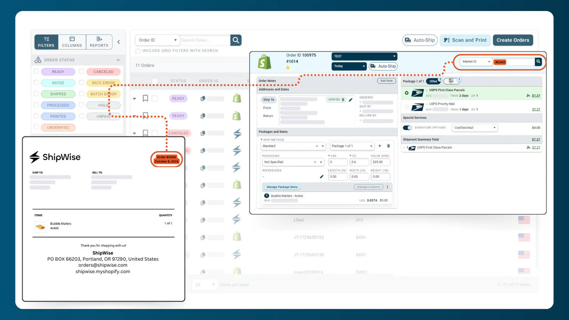Click the search magnifier icon for Order ID
Viewport: 569px width, 320px height.
click(x=236, y=40)
